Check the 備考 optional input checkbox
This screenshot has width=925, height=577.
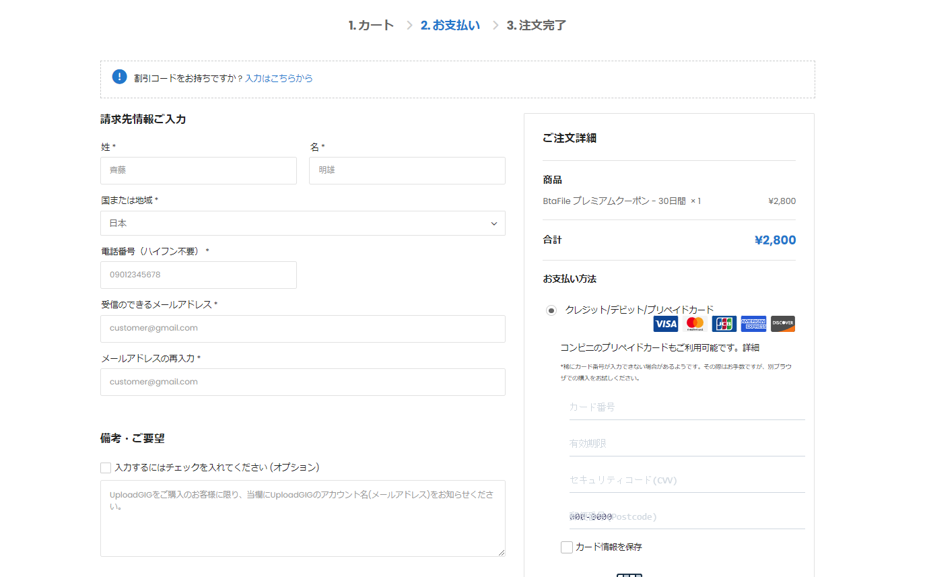(x=105, y=467)
